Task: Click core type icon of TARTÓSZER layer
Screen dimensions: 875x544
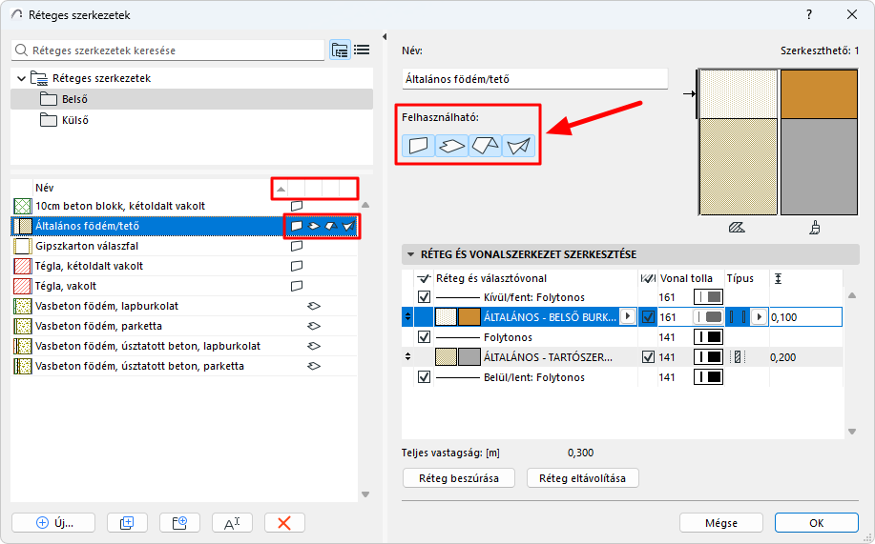Action: tap(738, 357)
